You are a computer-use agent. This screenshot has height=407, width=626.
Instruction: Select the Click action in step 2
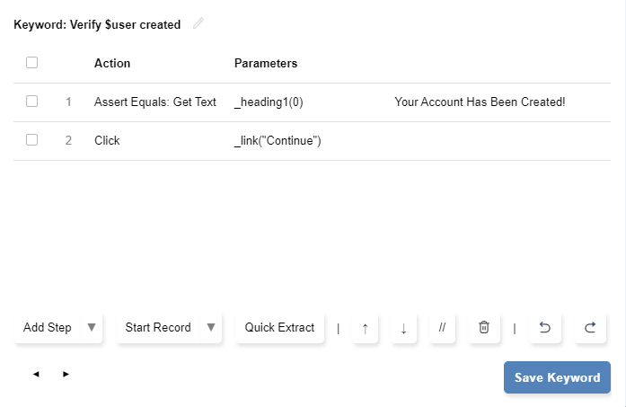pos(107,141)
